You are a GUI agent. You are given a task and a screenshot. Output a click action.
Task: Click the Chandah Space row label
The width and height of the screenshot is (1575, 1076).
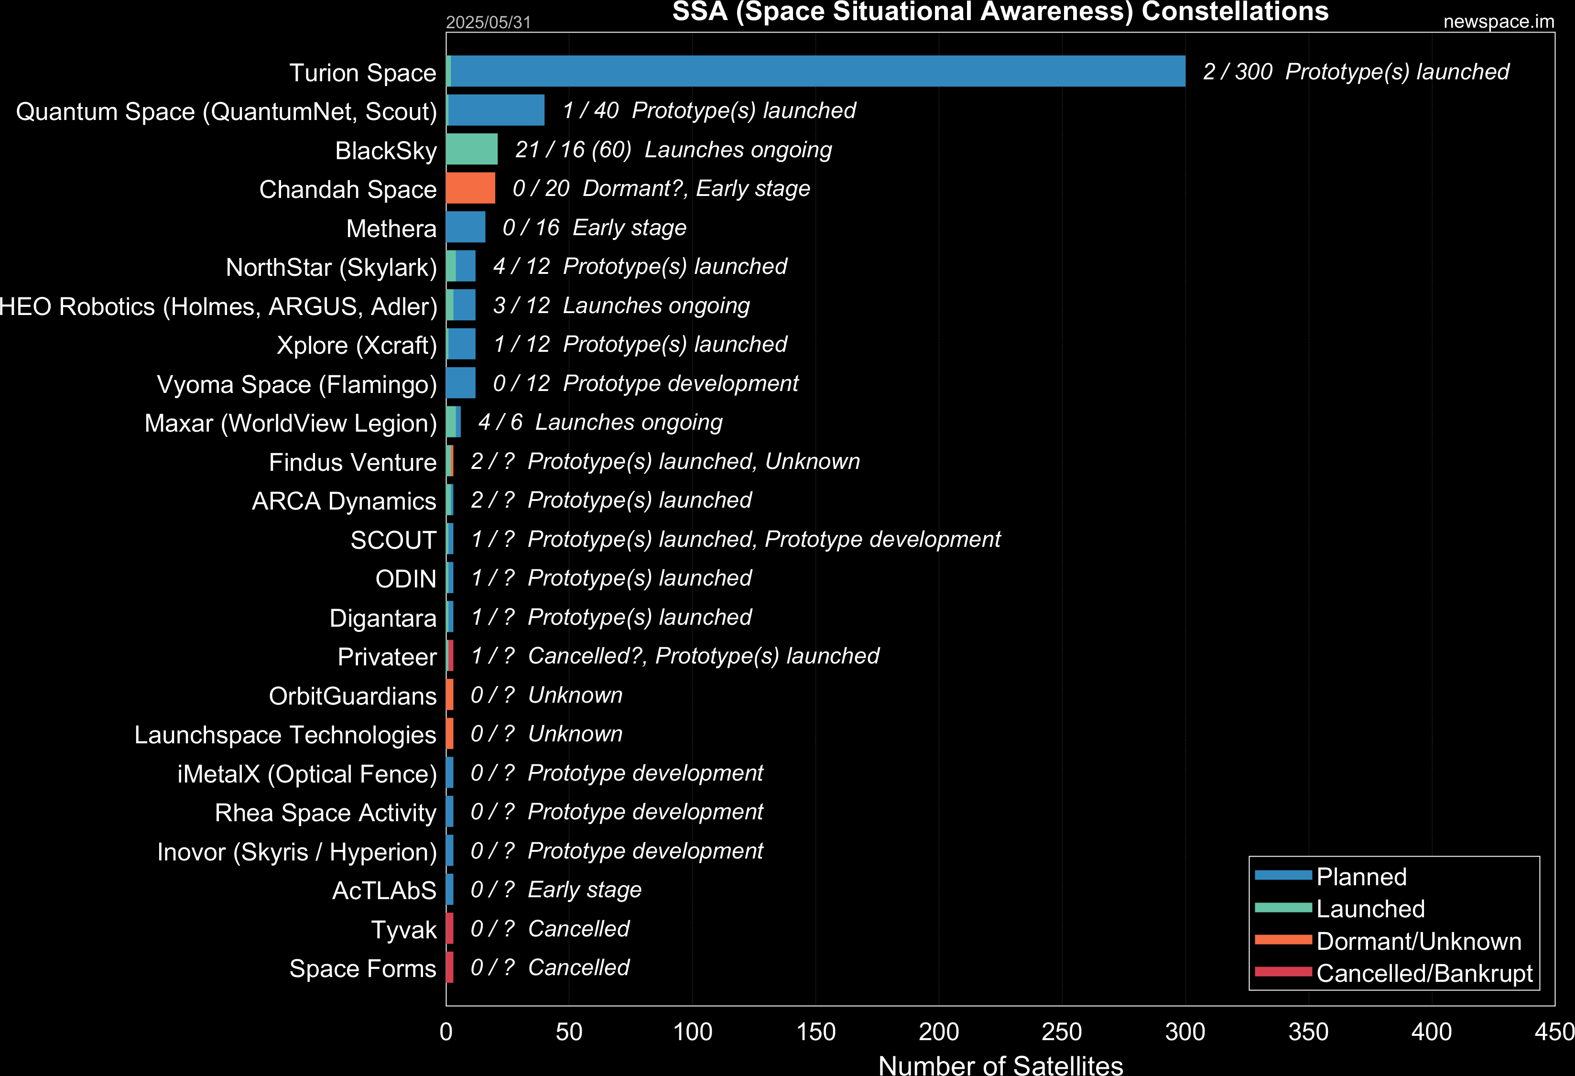348,190
